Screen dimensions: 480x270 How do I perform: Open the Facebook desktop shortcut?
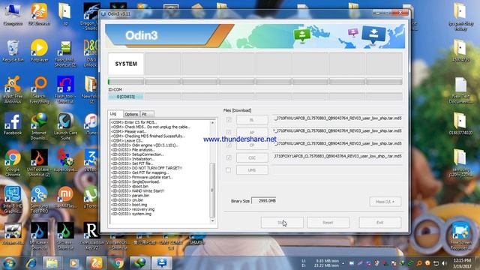pos(13,124)
